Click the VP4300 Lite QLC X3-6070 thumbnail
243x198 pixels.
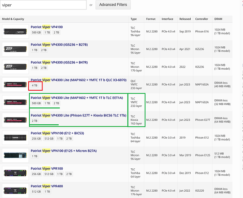(15, 84)
